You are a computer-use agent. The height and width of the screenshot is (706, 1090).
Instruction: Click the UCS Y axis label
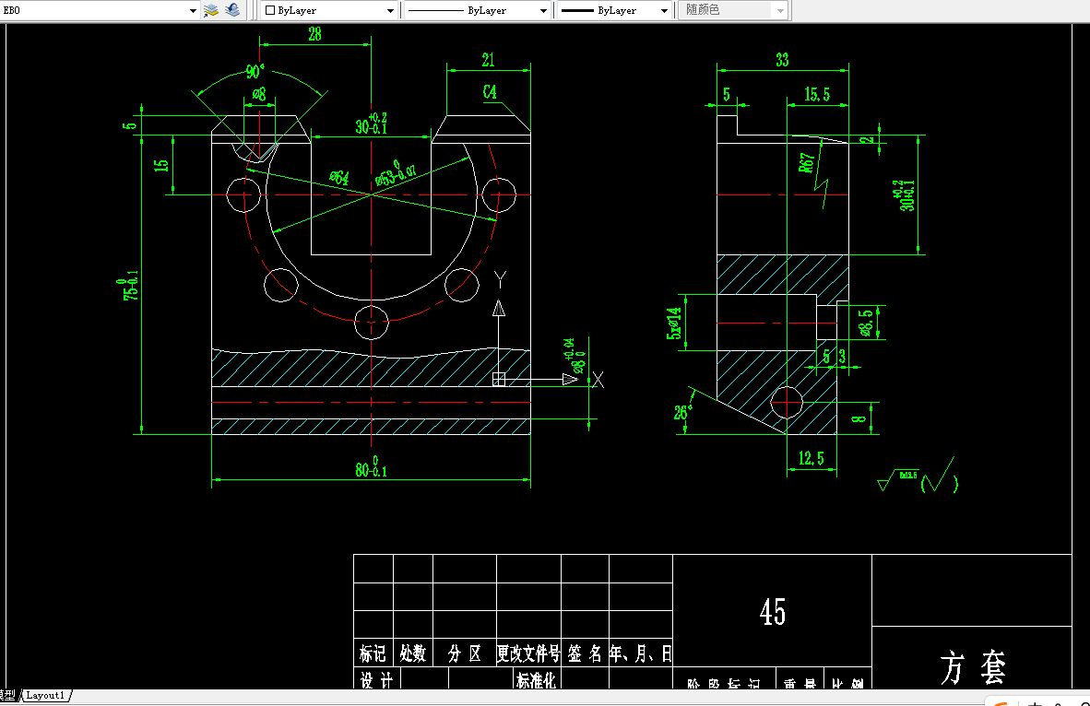(500, 279)
